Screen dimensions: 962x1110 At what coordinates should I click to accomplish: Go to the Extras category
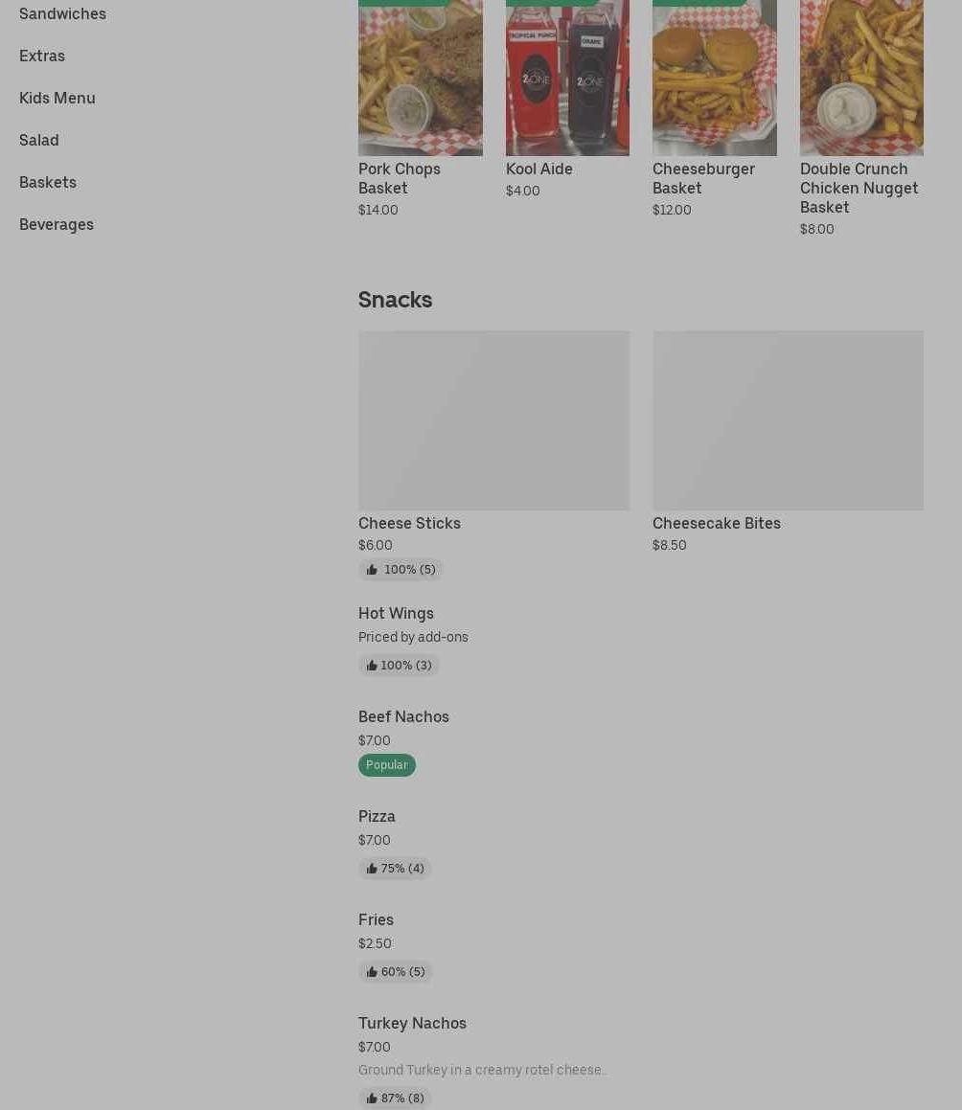click(x=42, y=56)
